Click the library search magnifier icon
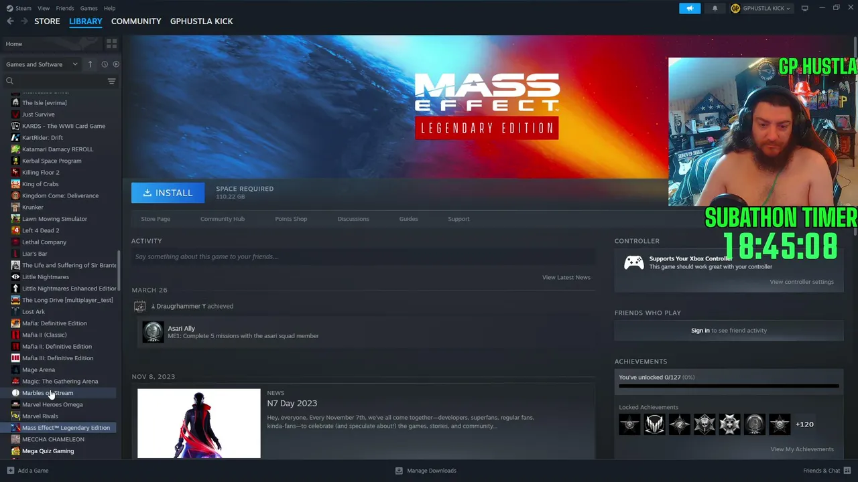Screen dimensions: 858x482 coord(9,81)
